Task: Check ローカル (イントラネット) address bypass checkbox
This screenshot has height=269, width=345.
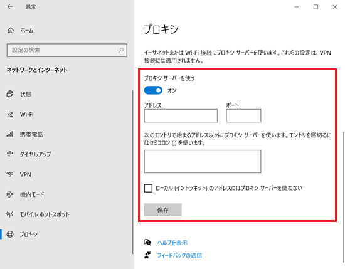Action: point(148,188)
